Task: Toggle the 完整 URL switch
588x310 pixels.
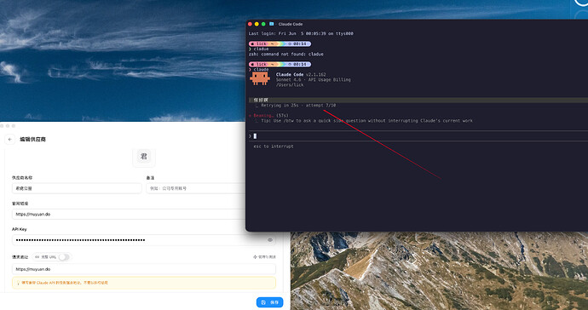Action: click(64, 257)
